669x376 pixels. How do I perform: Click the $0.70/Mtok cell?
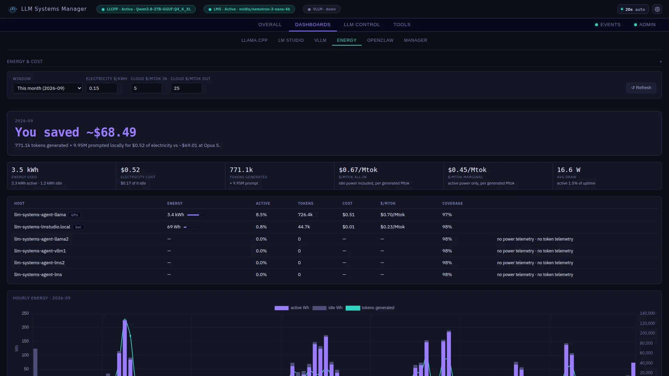tap(393, 215)
